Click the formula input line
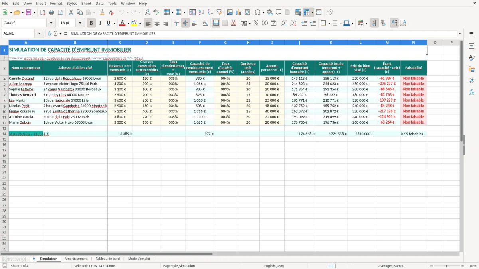This screenshot has height=269, width=479. [263, 33]
